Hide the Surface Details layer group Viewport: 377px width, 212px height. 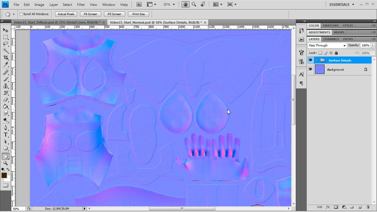pos(310,60)
